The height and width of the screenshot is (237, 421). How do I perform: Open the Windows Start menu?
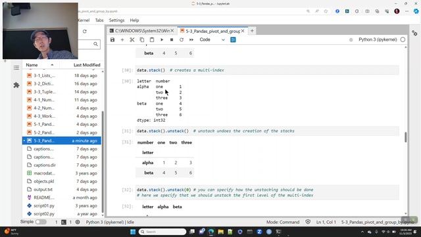coord(133,232)
